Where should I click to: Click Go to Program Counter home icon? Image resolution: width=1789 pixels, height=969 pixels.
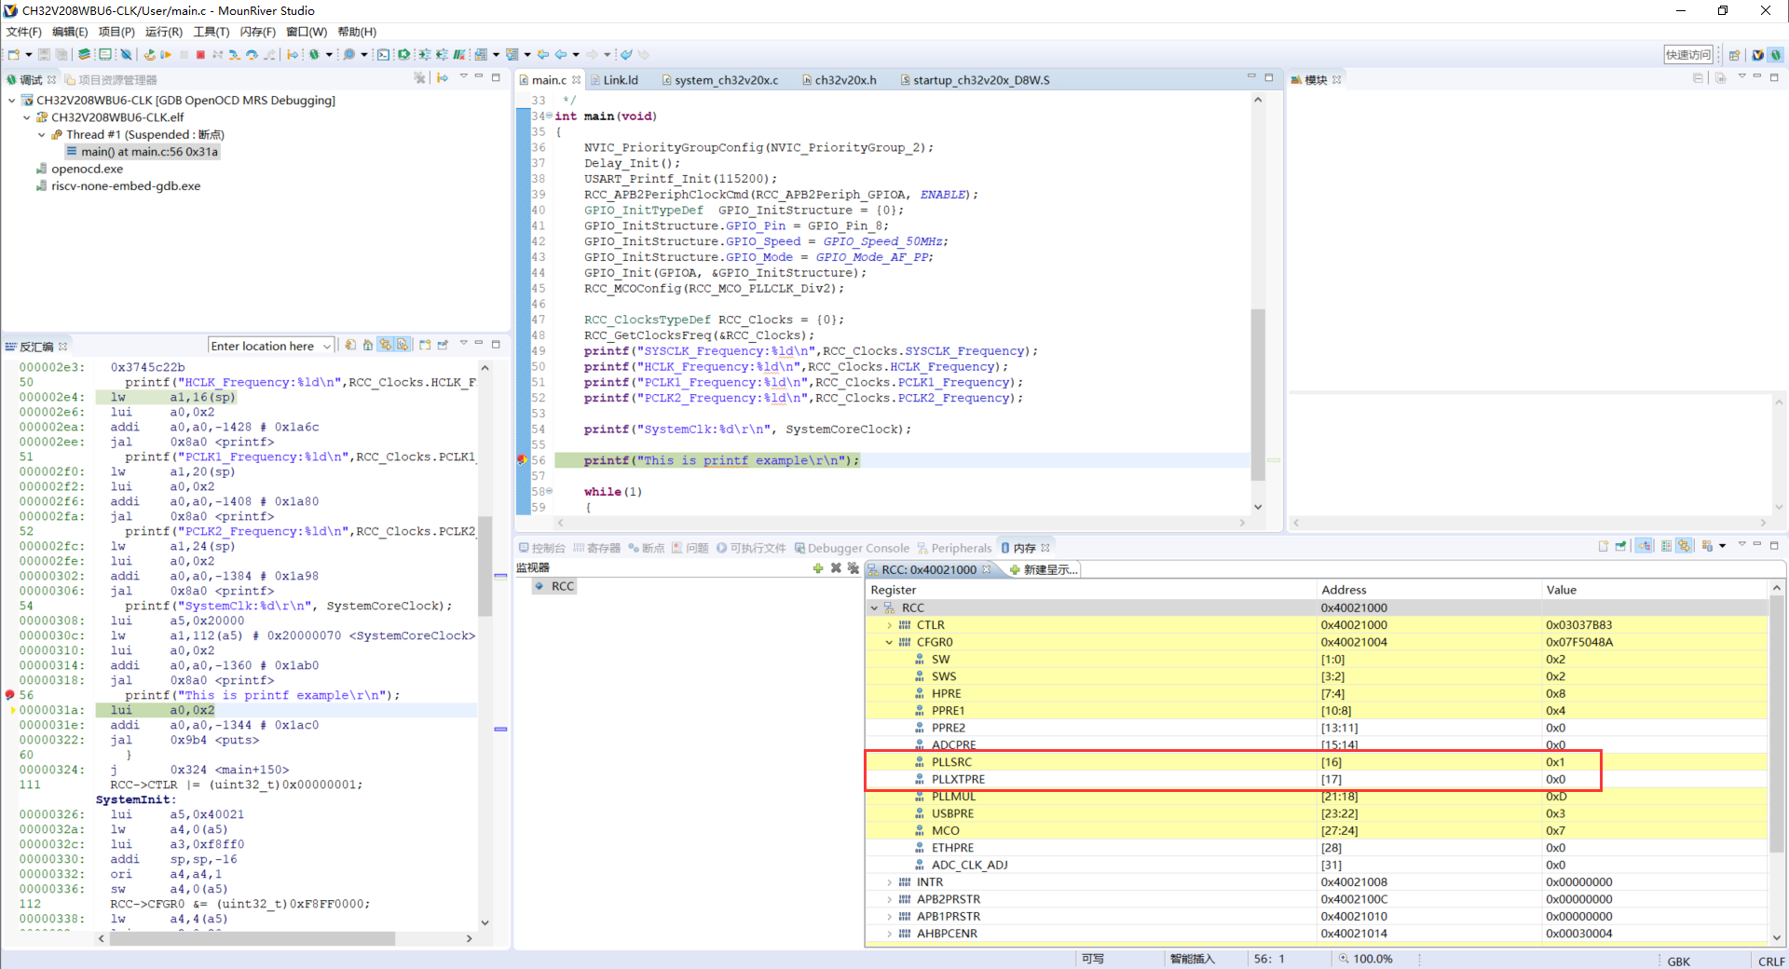[368, 345]
